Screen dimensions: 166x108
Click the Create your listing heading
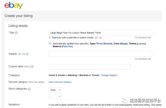19,16
